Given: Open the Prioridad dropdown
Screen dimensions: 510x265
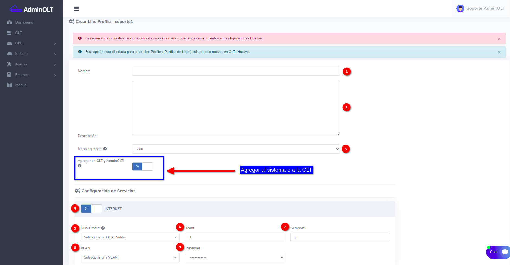Looking at the screenshot, I should click(235, 257).
